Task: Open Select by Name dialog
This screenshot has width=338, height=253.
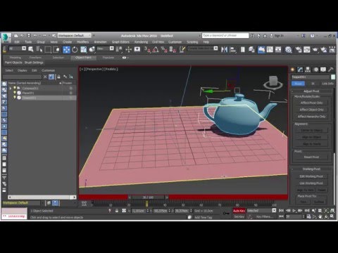Action: 39,49
